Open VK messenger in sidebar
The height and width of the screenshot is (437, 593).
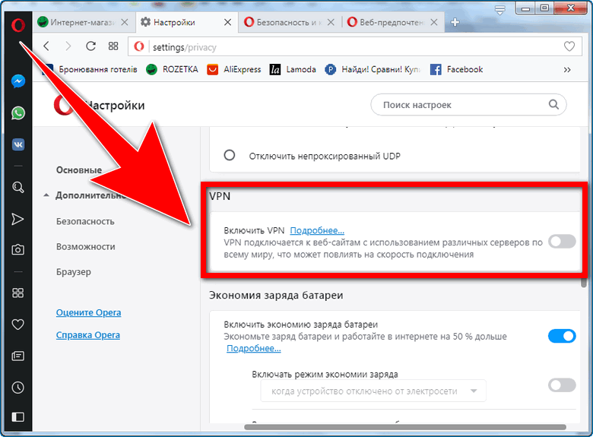(x=17, y=144)
